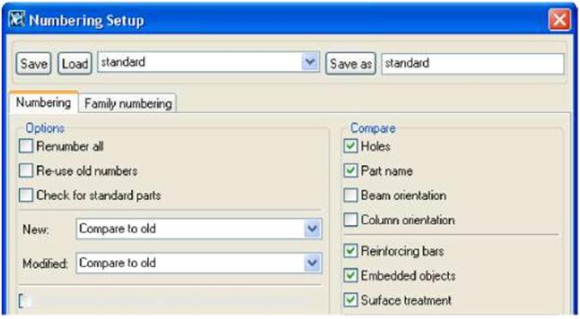Uncheck Surface treatment option
The image size is (580, 319).
pyautogui.click(x=350, y=300)
